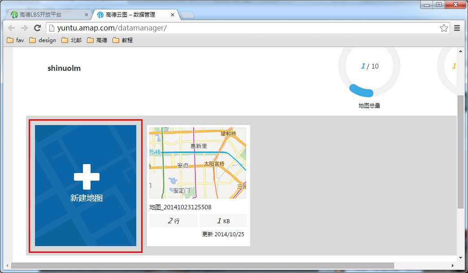
Task: Click the horizontal scrollbar right arrow
Action: coord(452,265)
